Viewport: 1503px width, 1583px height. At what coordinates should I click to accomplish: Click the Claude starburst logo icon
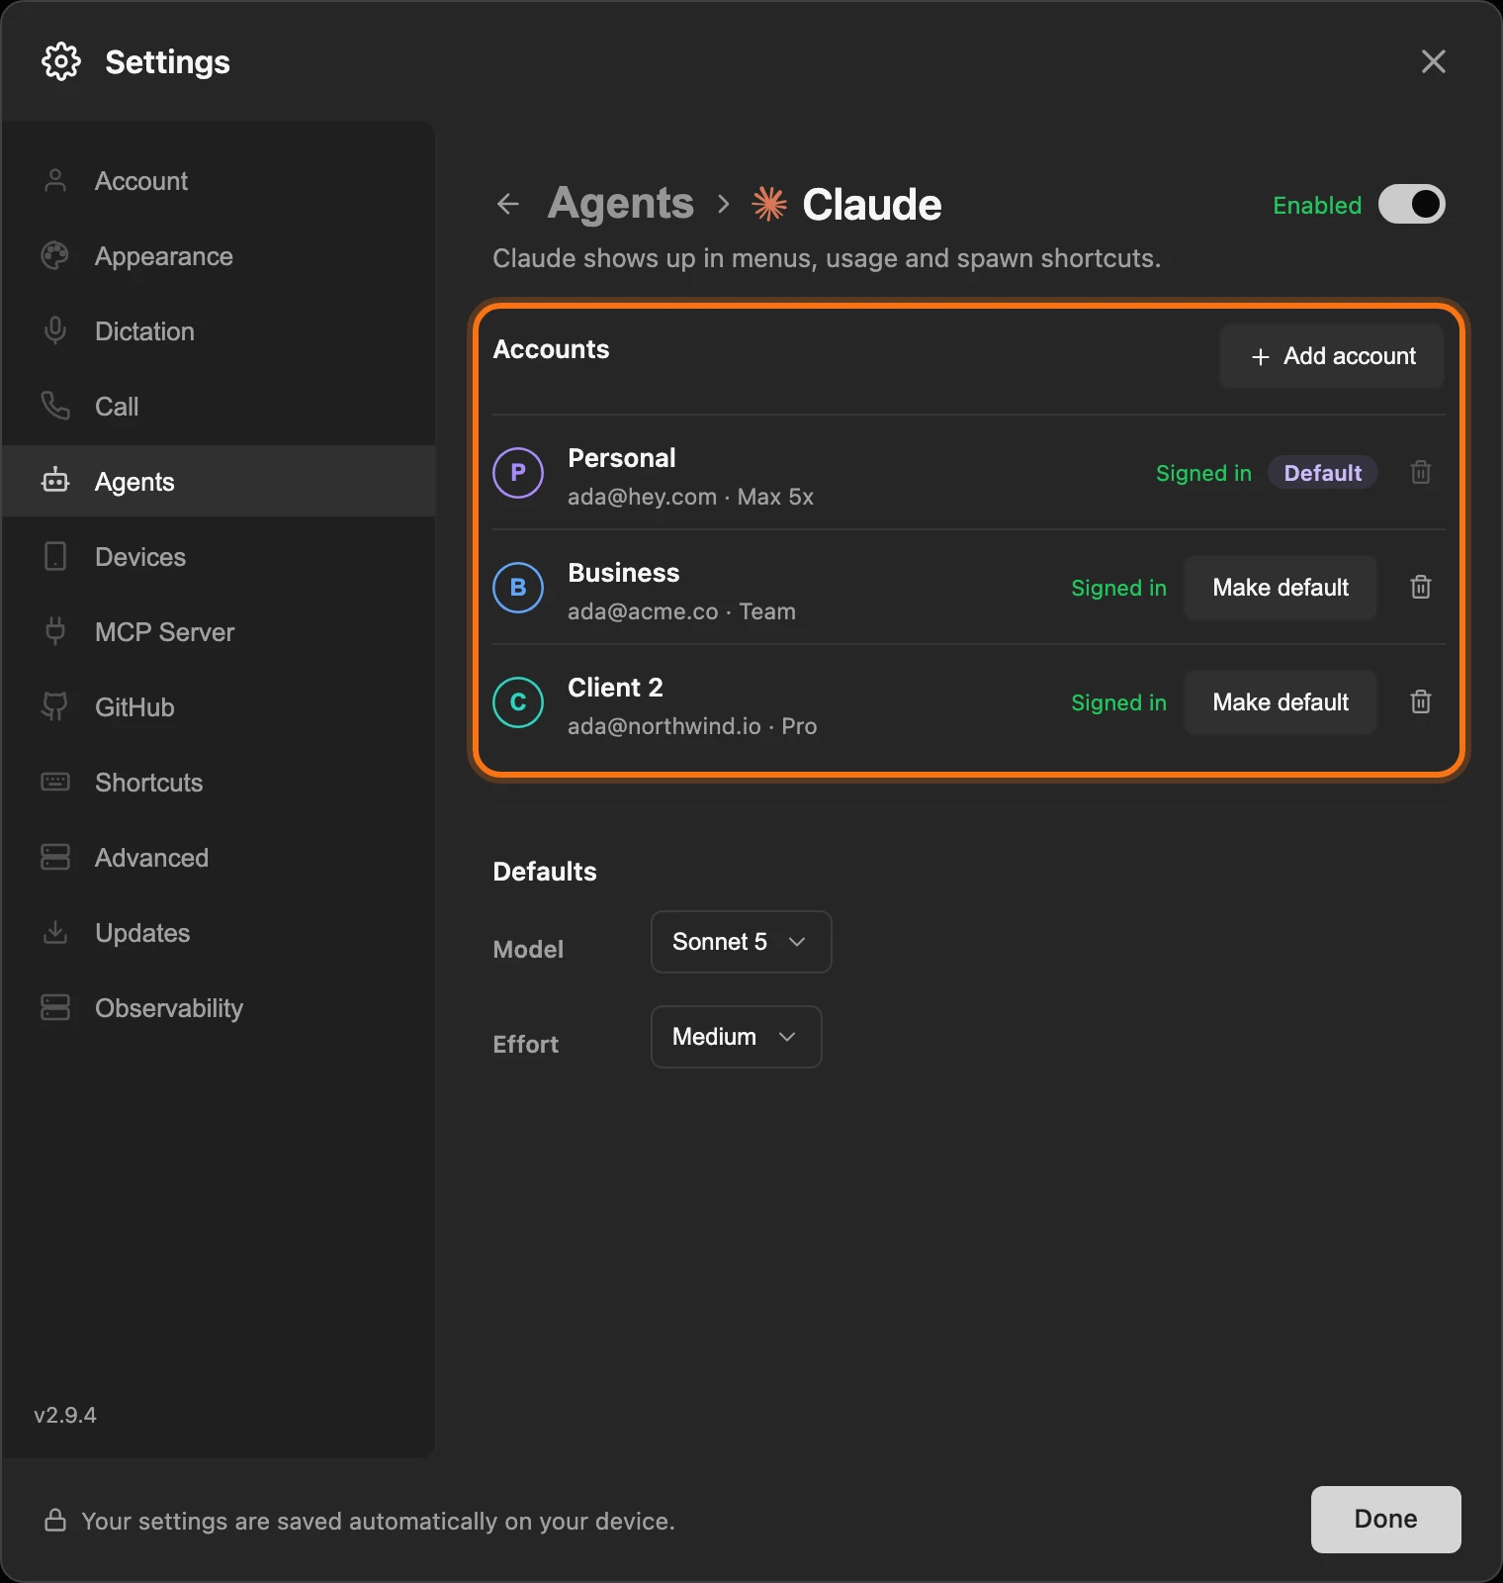[x=769, y=204]
